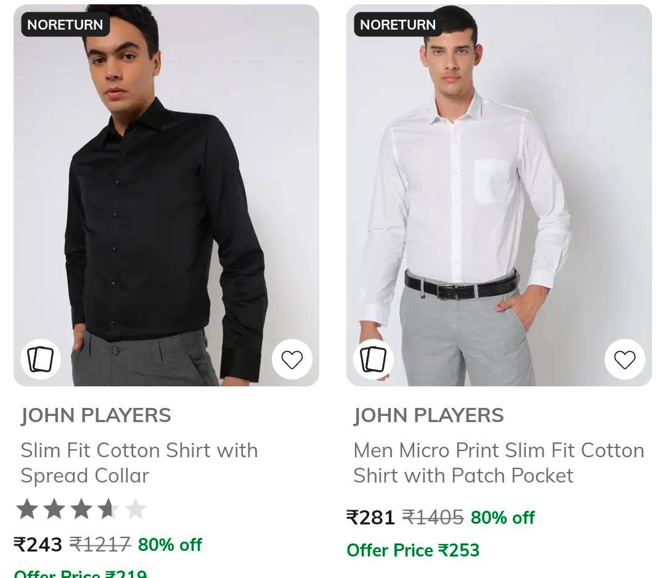Open the image gallery icon on the black shirt card

tap(40, 359)
